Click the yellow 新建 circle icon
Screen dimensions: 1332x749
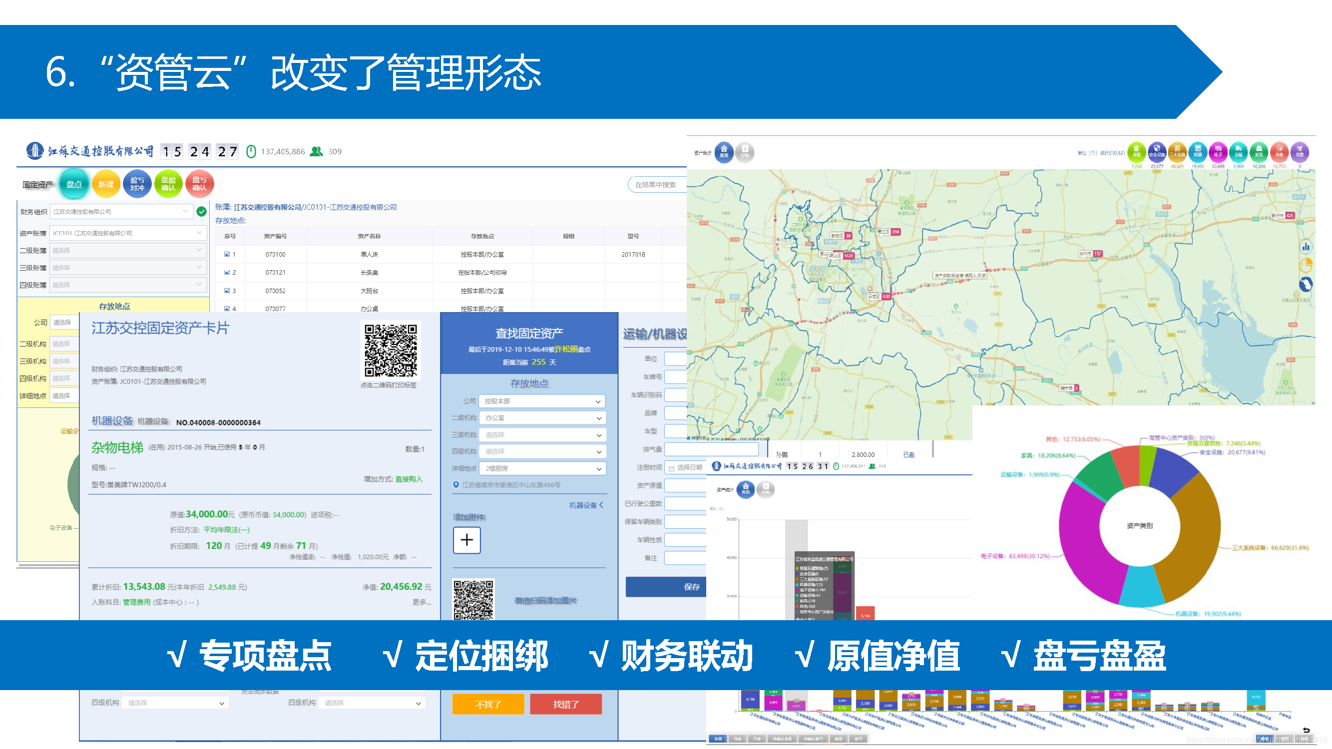click(106, 184)
